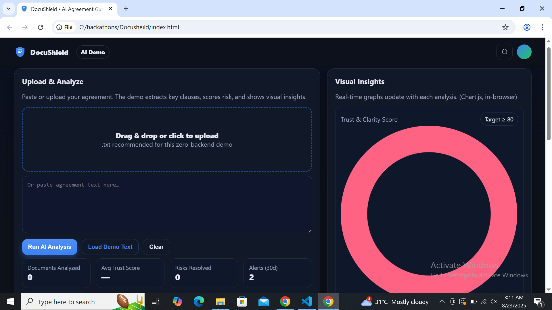This screenshot has height=310, width=552.
Task: Open Visual Studio Code from taskbar
Action: pos(306,301)
